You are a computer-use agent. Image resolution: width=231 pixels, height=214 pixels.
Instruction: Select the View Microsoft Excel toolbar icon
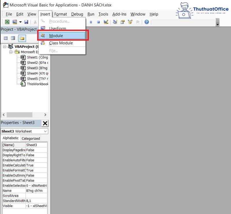pyautogui.click(x=7, y=22)
